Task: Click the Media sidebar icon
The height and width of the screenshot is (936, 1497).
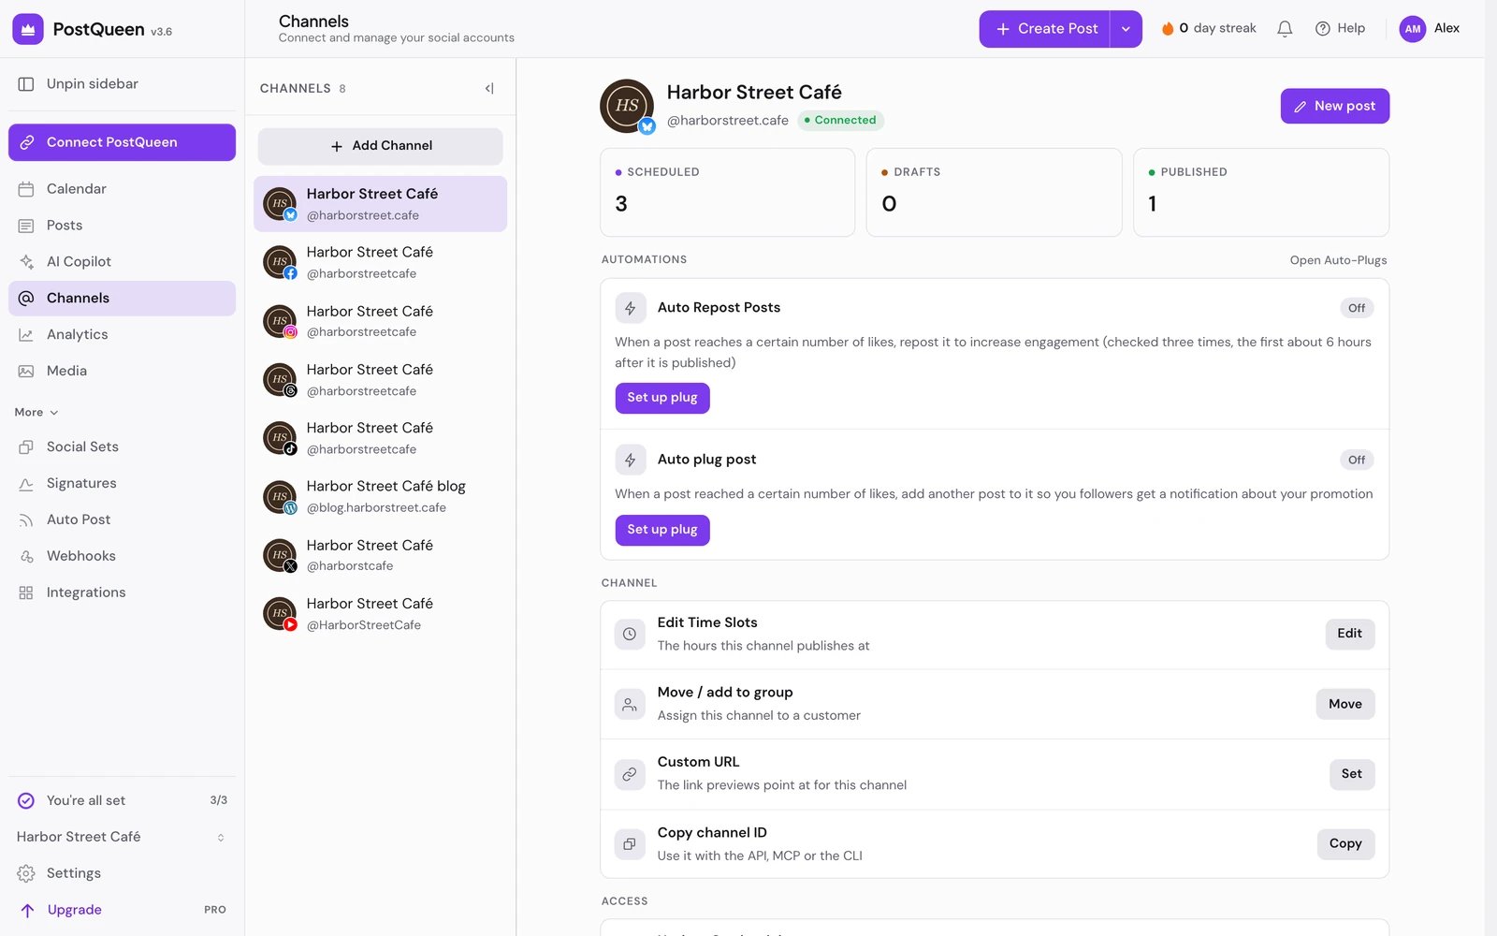Action: pos(26,372)
